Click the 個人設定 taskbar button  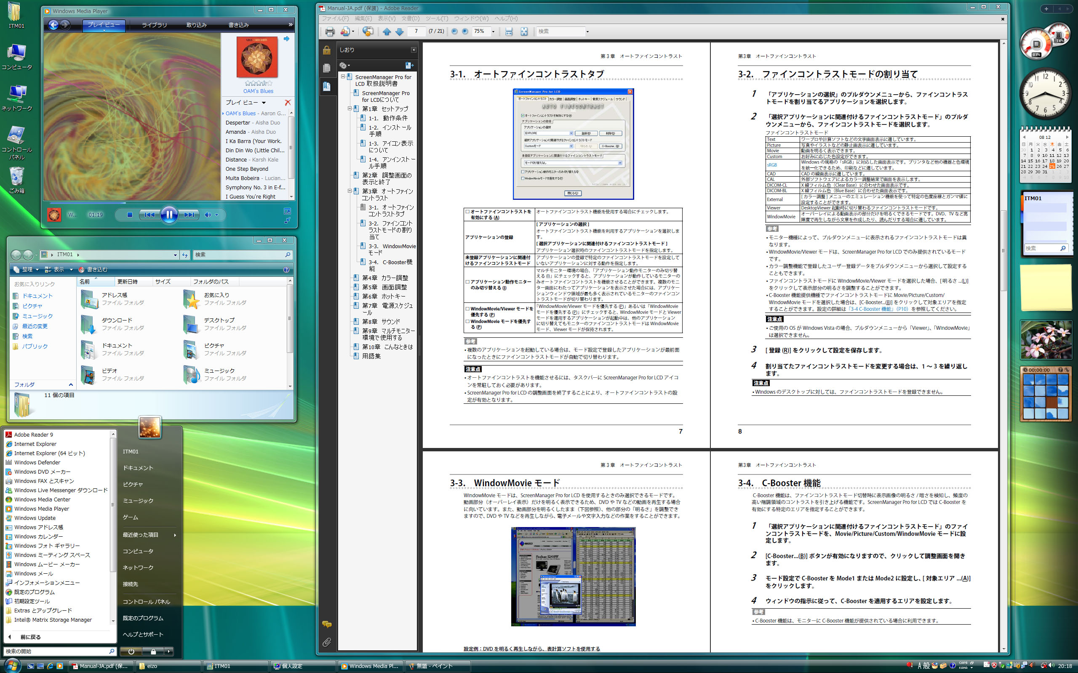304,665
